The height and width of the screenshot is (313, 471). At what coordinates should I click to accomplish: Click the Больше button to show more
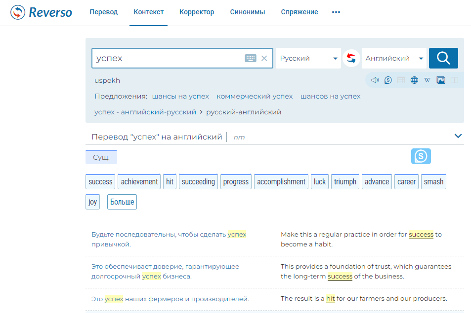[122, 202]
